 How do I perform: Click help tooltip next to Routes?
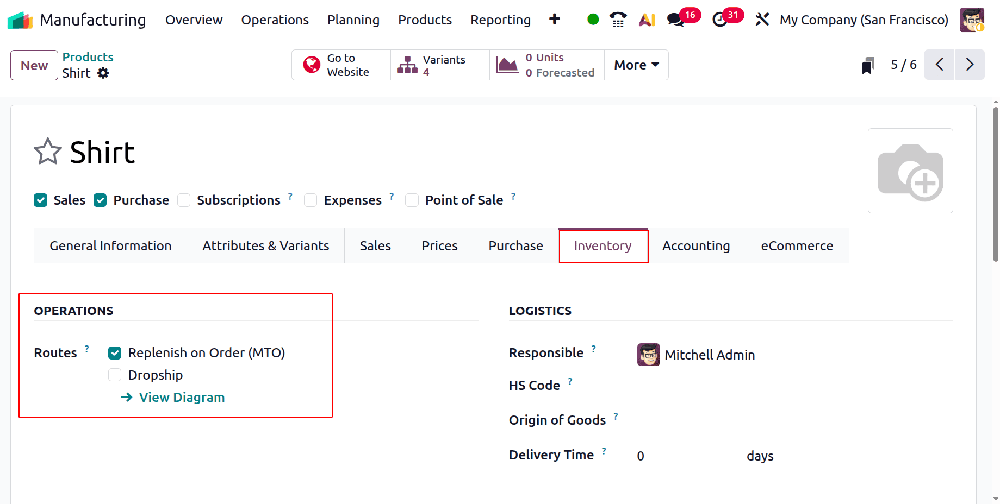[x=87, y=349]
